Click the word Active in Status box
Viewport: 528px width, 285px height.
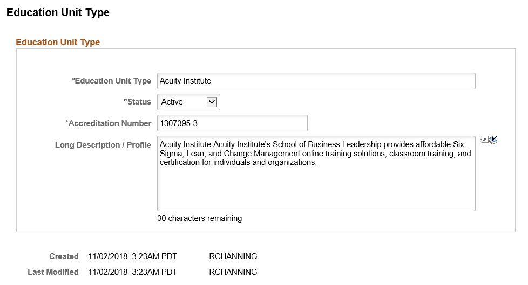point(172,102)
